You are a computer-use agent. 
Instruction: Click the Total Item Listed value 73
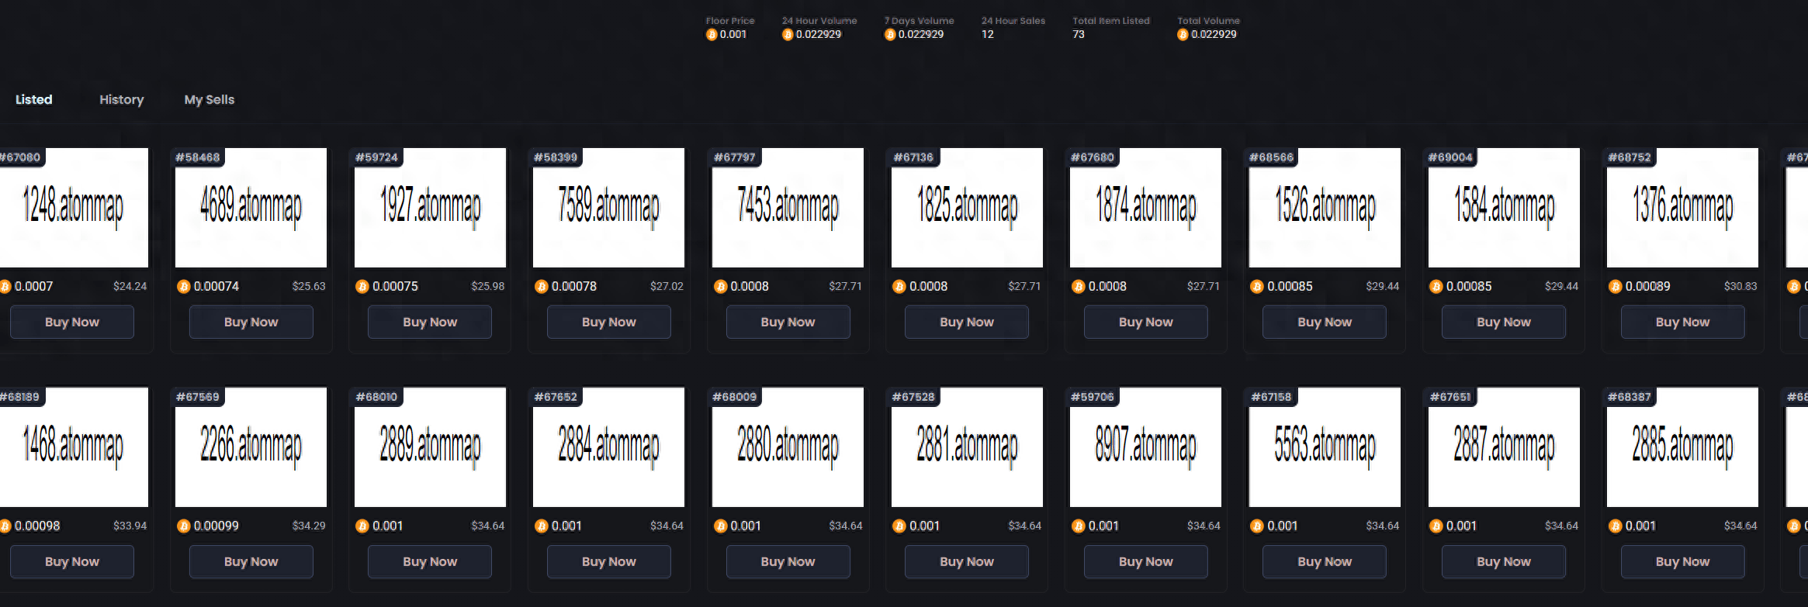(x=1079, y=34)
